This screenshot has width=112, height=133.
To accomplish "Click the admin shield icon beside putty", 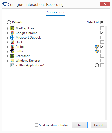I will click(x=97, y=51).
